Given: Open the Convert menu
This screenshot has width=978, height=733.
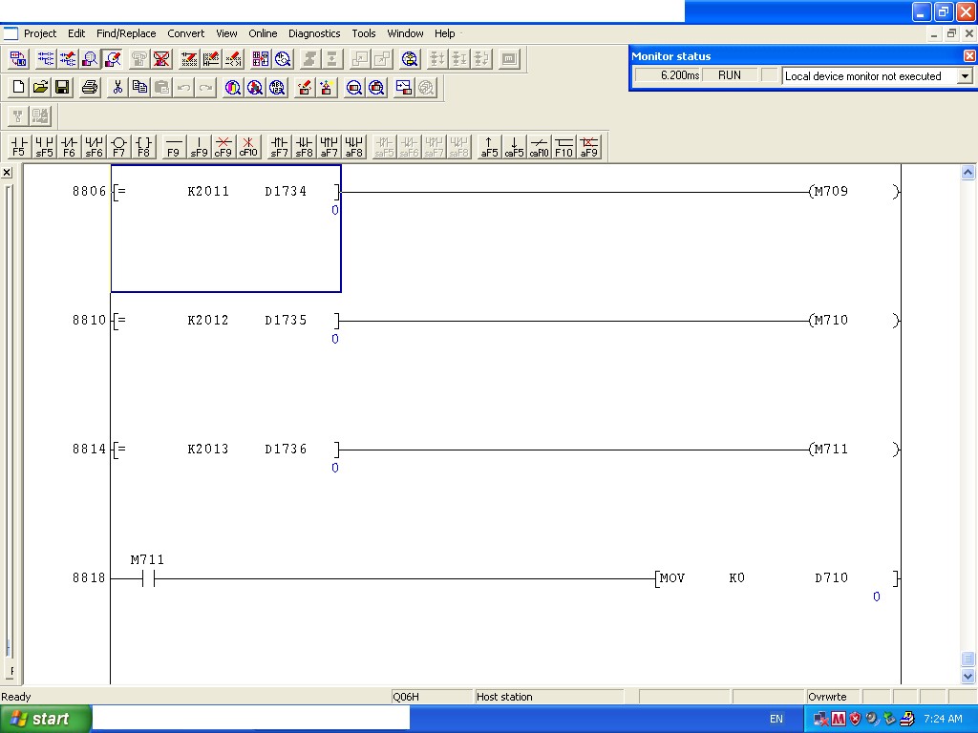Looking at the screenshot, I should 185,33.
